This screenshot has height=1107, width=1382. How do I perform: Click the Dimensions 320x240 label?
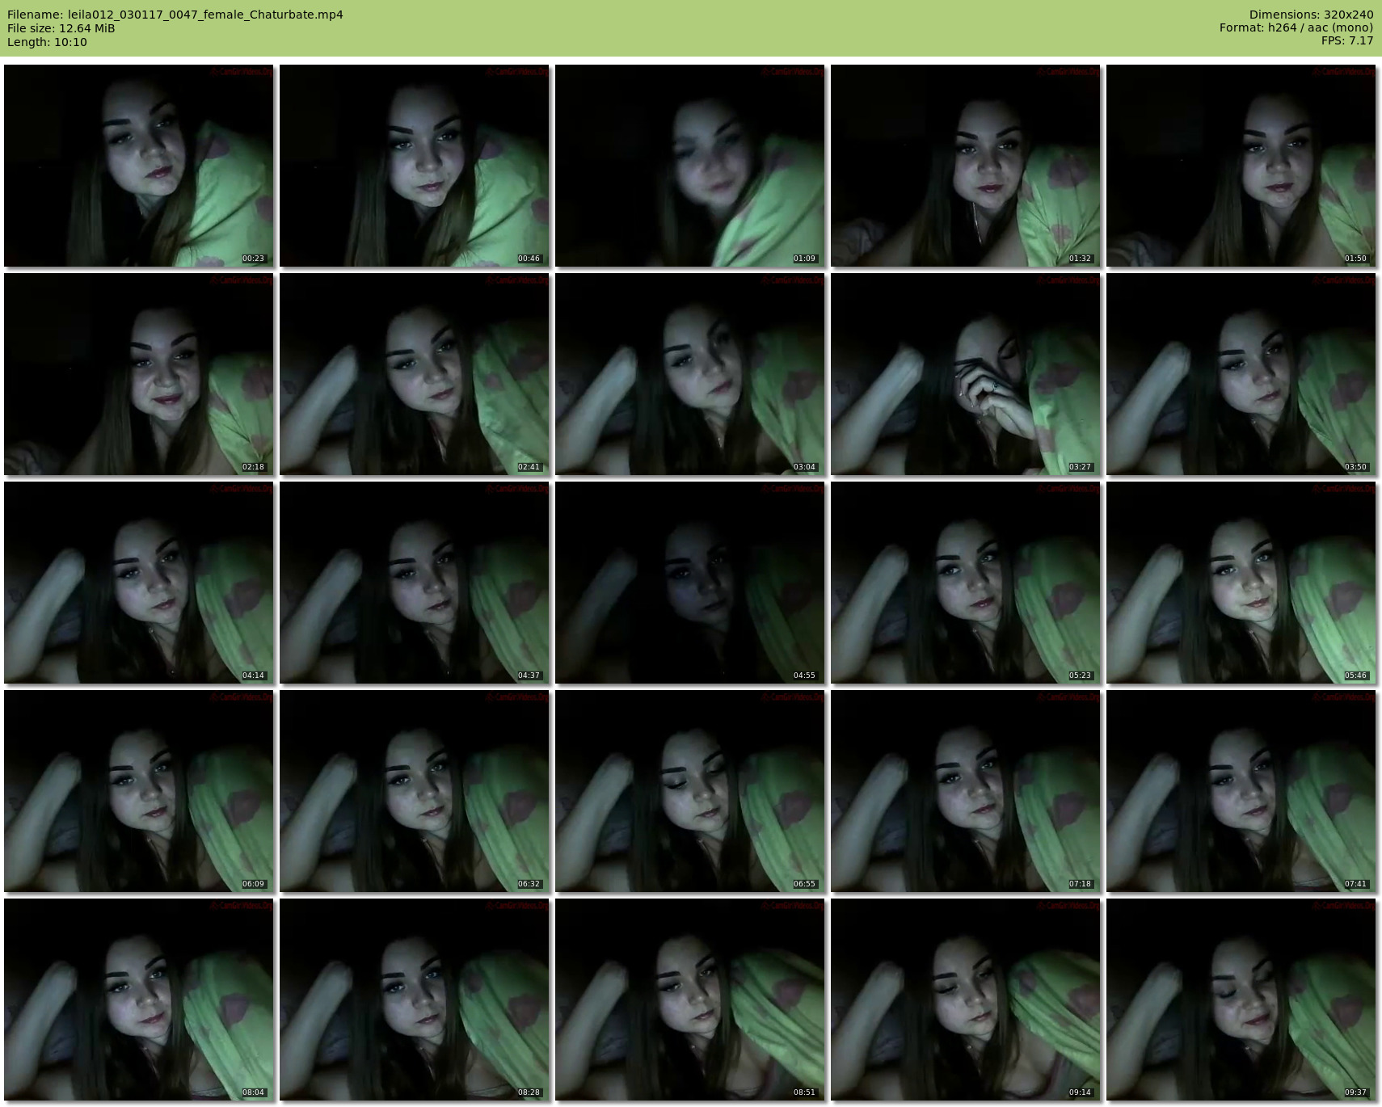click(1311, 15)
